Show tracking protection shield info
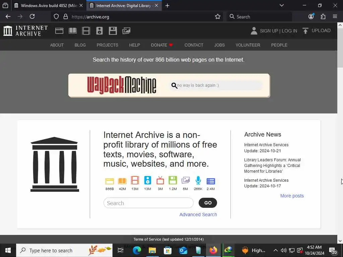Viewport: 343px width, 257px height. tap(56, 17)
